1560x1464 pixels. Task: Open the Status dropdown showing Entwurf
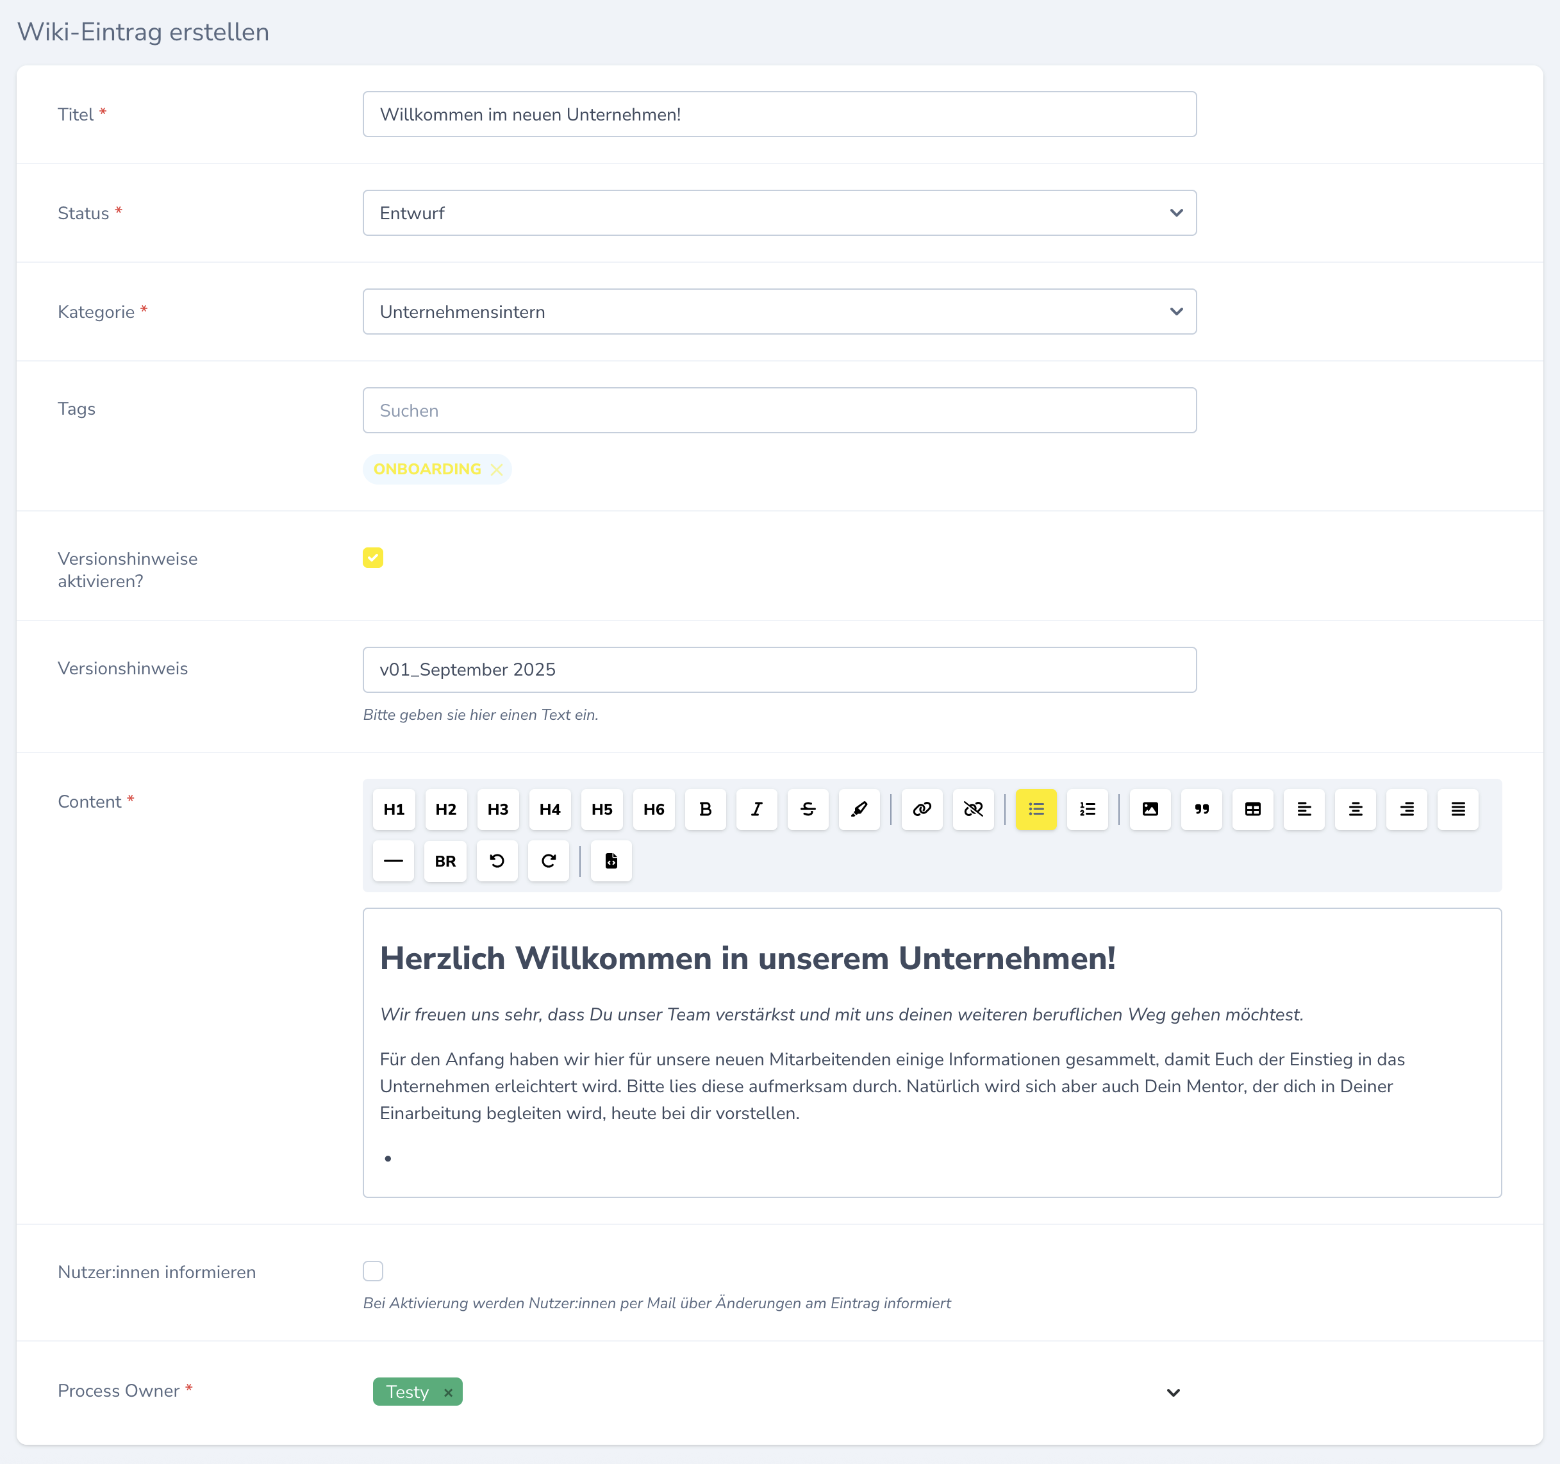779,213
